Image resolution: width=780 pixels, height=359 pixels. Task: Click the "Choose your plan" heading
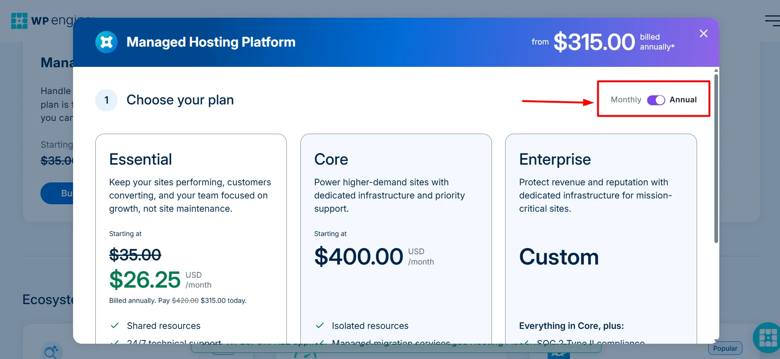180,100
